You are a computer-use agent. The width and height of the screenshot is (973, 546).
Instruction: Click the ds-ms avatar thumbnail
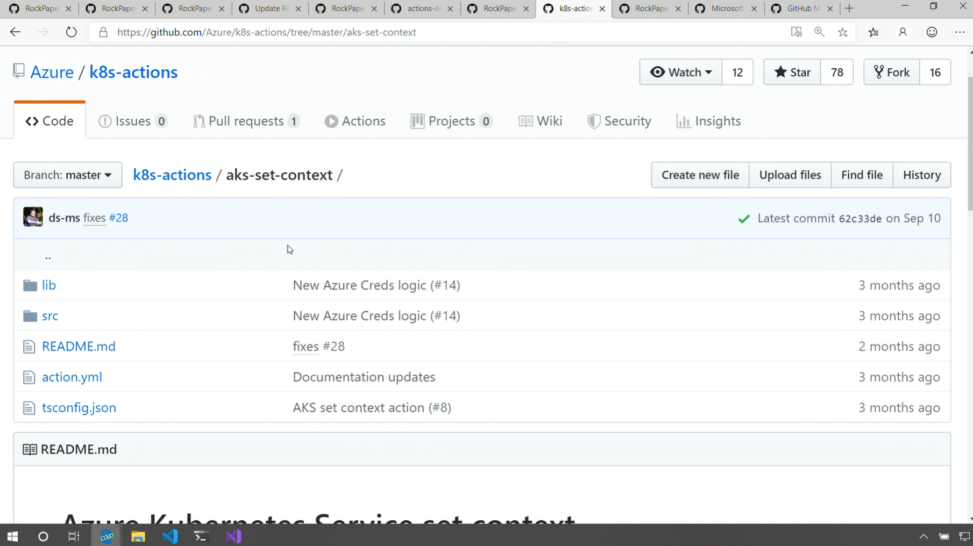[x=33, y=217]
